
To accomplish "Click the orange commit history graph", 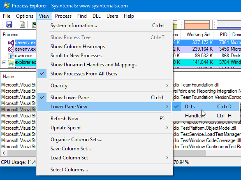I will (x=197, y=25).
